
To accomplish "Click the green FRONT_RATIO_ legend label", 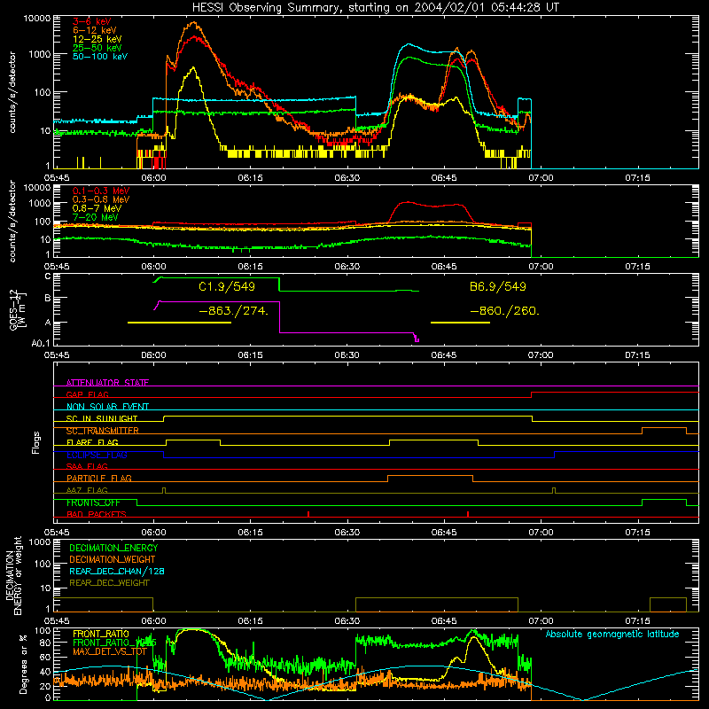I will tap(114, 643).
